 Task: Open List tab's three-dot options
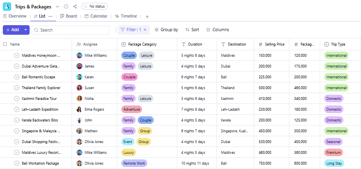coord(50,16)
